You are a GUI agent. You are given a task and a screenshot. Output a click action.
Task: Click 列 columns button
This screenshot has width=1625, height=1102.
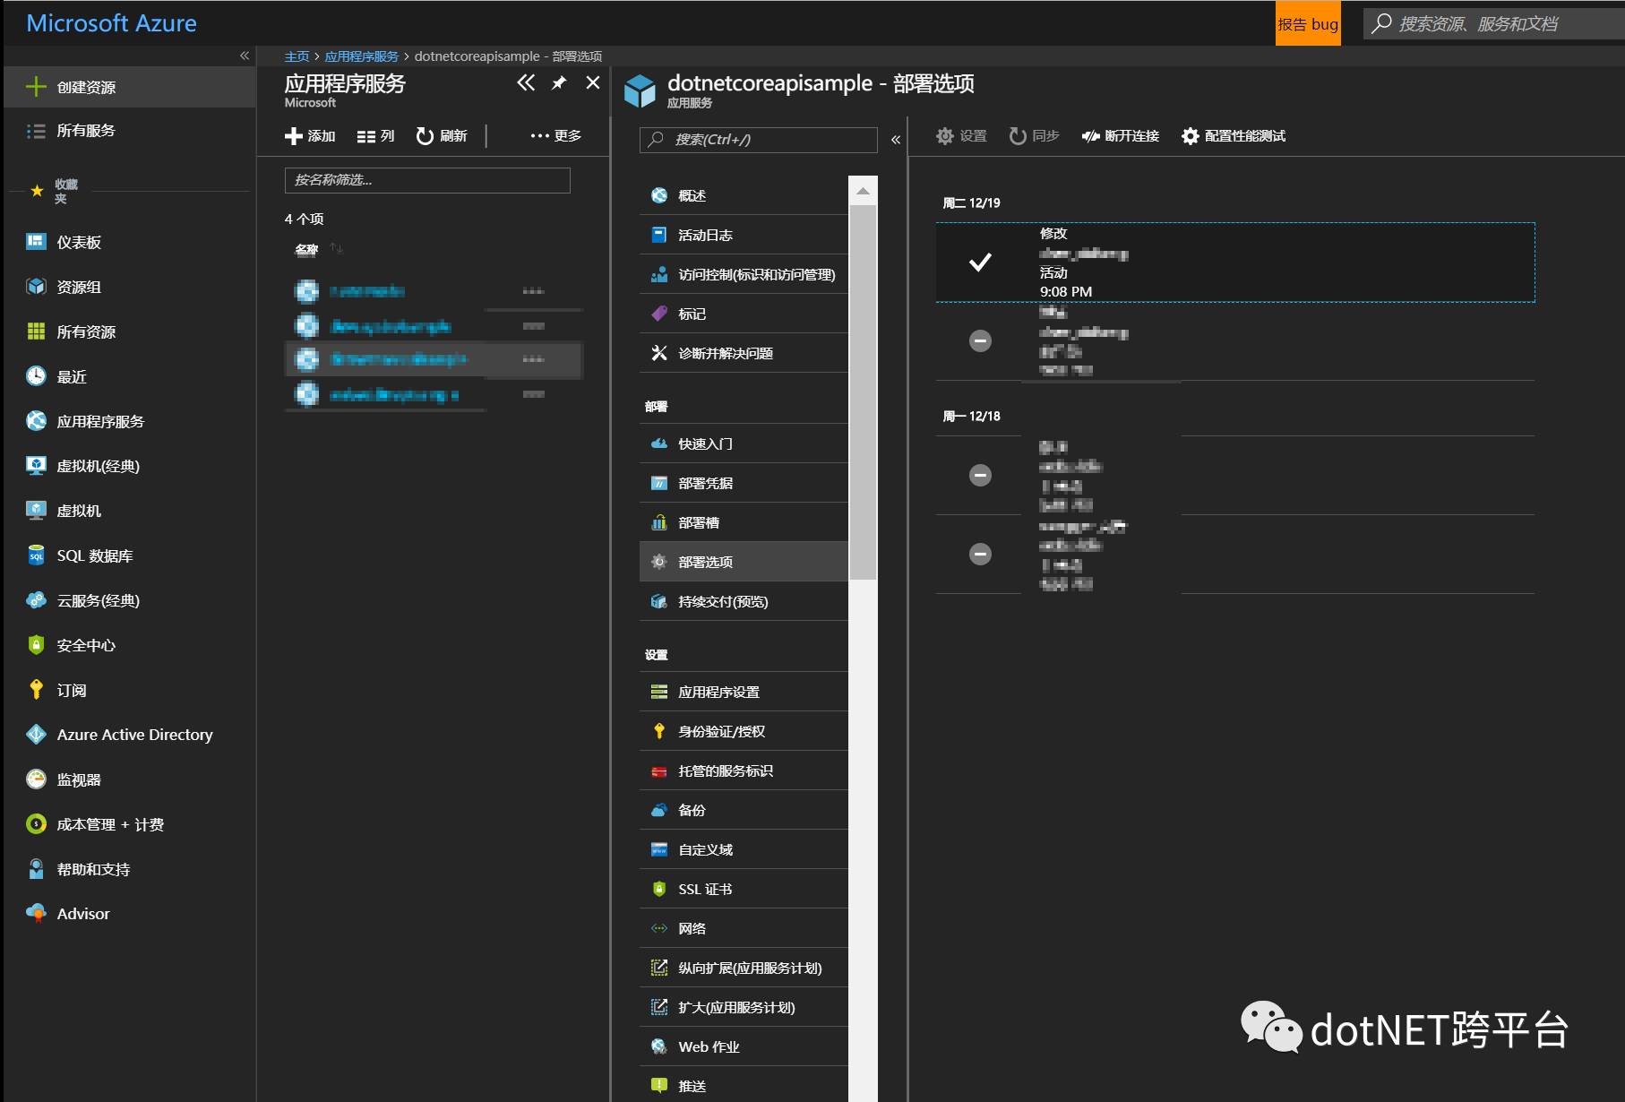[375, 136]
